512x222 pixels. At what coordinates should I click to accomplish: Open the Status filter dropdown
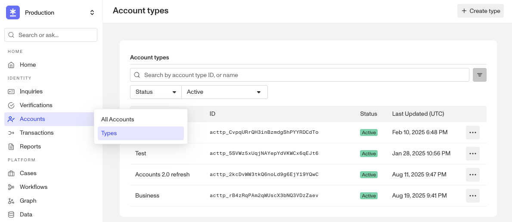[x=156, y=92]
